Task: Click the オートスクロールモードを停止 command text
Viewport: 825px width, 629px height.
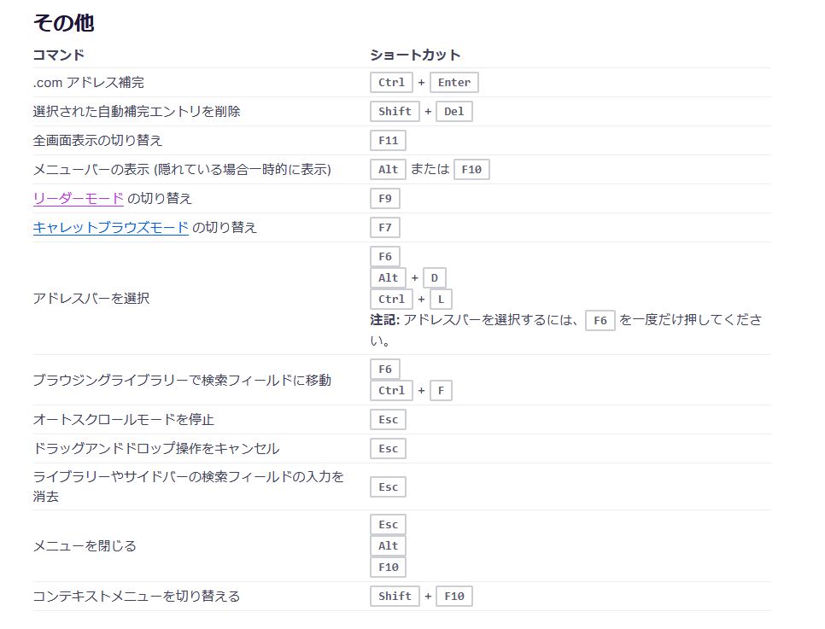Action: coord(123,420)
